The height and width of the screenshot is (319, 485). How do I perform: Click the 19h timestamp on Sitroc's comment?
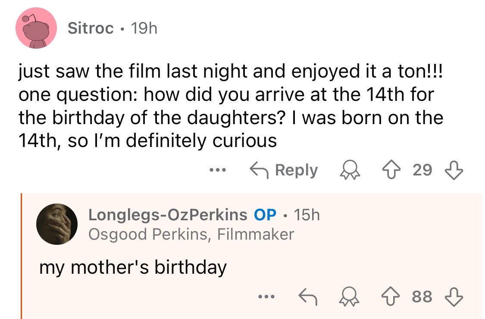[x=144, y=28]
